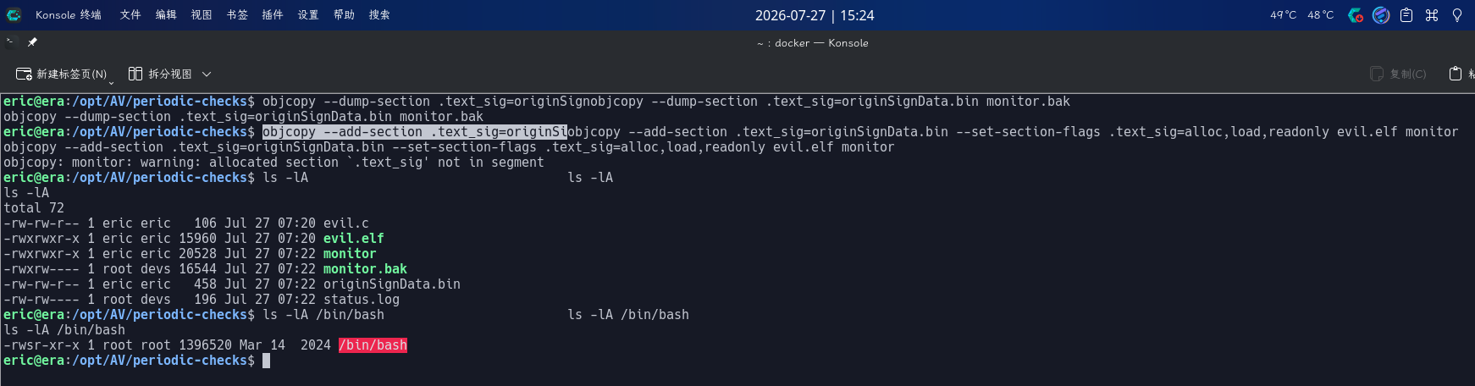Click the 拆分视图 split view icon
The width and height of the screenshot is (1475, 386).
135,74
